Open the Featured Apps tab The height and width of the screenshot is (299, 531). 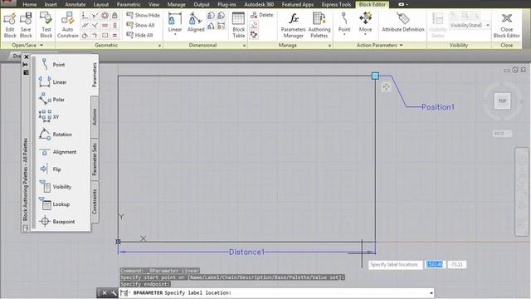(297, 4)
